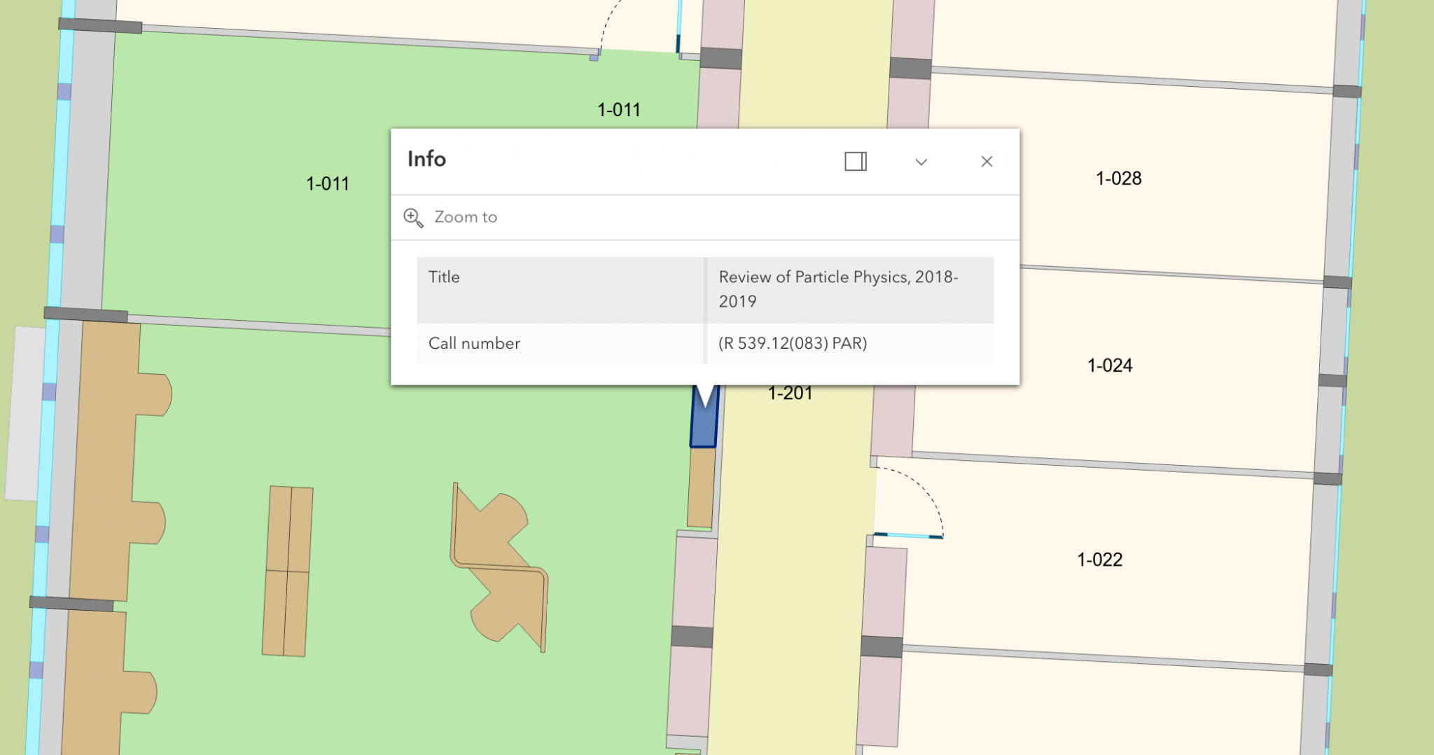Click the Title field label
Viewport: 1434px width, 755px height.
[x=444, y=277]
